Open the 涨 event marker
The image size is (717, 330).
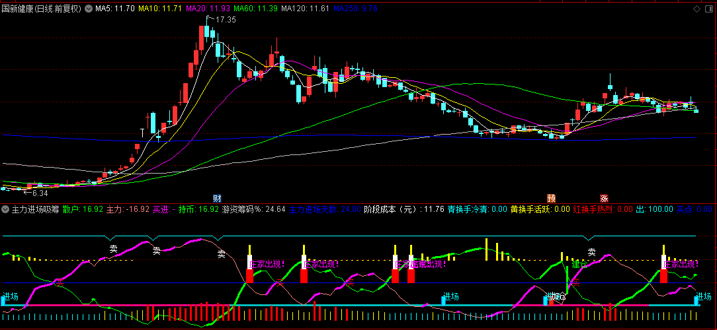(604, 199)
